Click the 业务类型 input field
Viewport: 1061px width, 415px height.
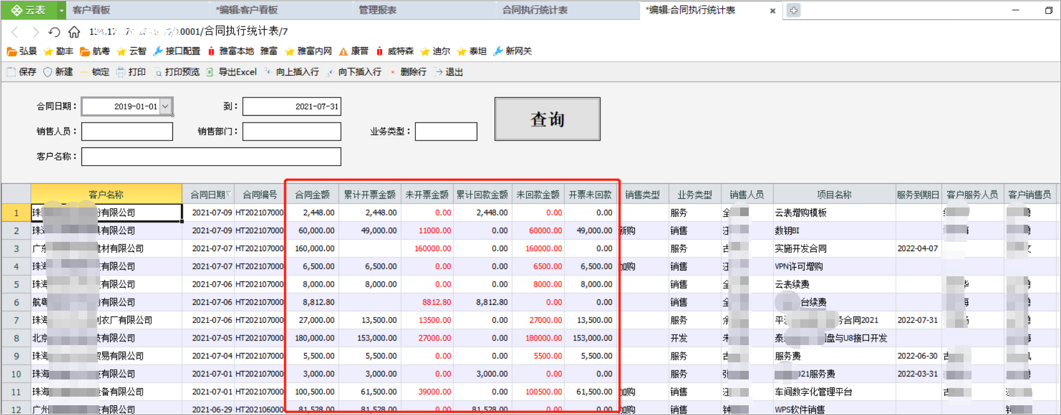point(446,131)
